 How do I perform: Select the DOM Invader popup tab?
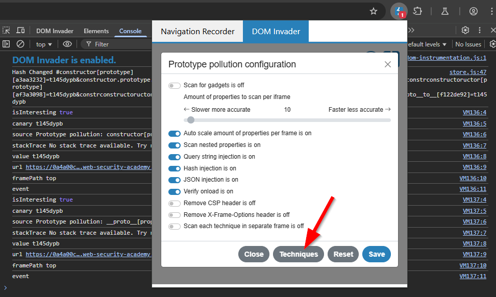coord(276,31)
